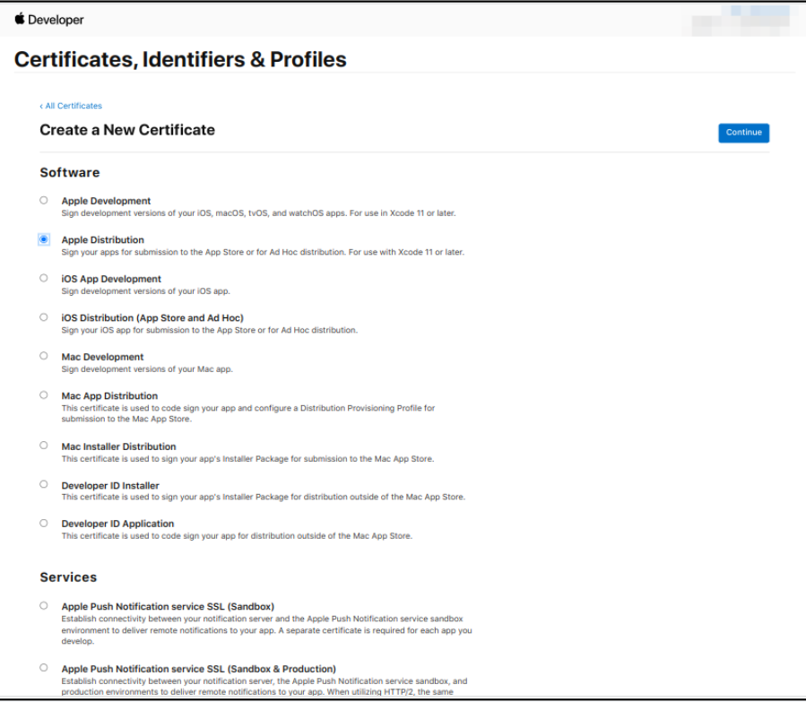Select the Apple Development radio button
Viewport: 806px width, 702px height.
pos(44,201)
